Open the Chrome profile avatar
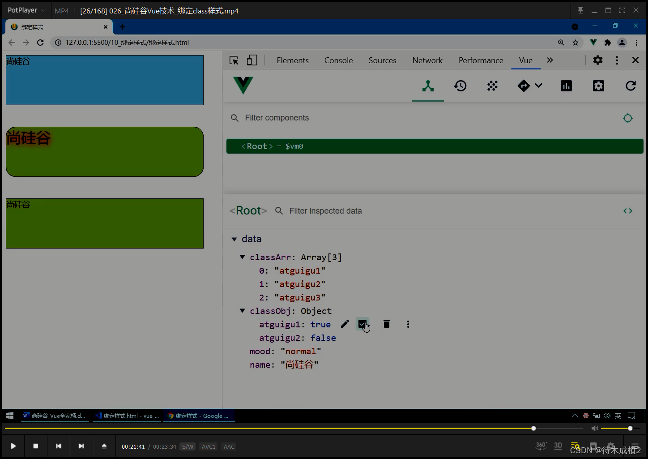Image resolution: width=648 pixels, height=459 pixels. click(622, 43)
